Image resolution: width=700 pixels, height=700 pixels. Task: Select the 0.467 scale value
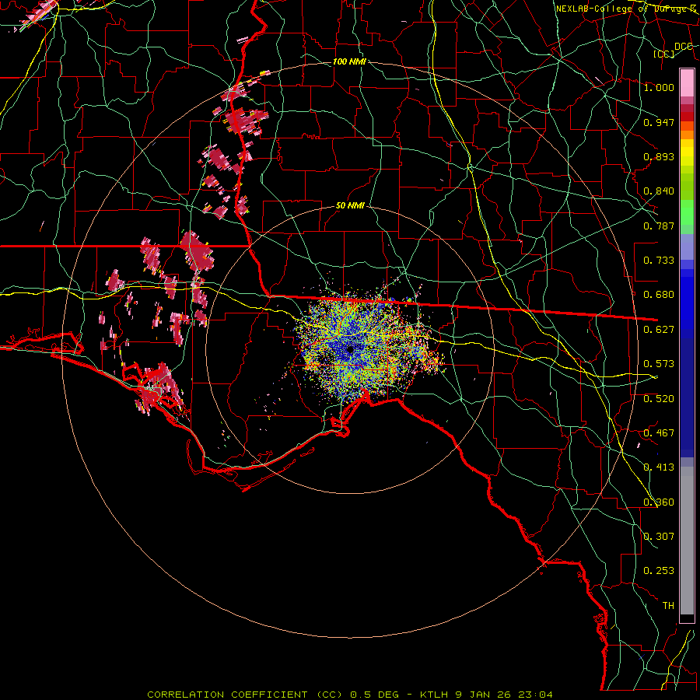[659, 433]
